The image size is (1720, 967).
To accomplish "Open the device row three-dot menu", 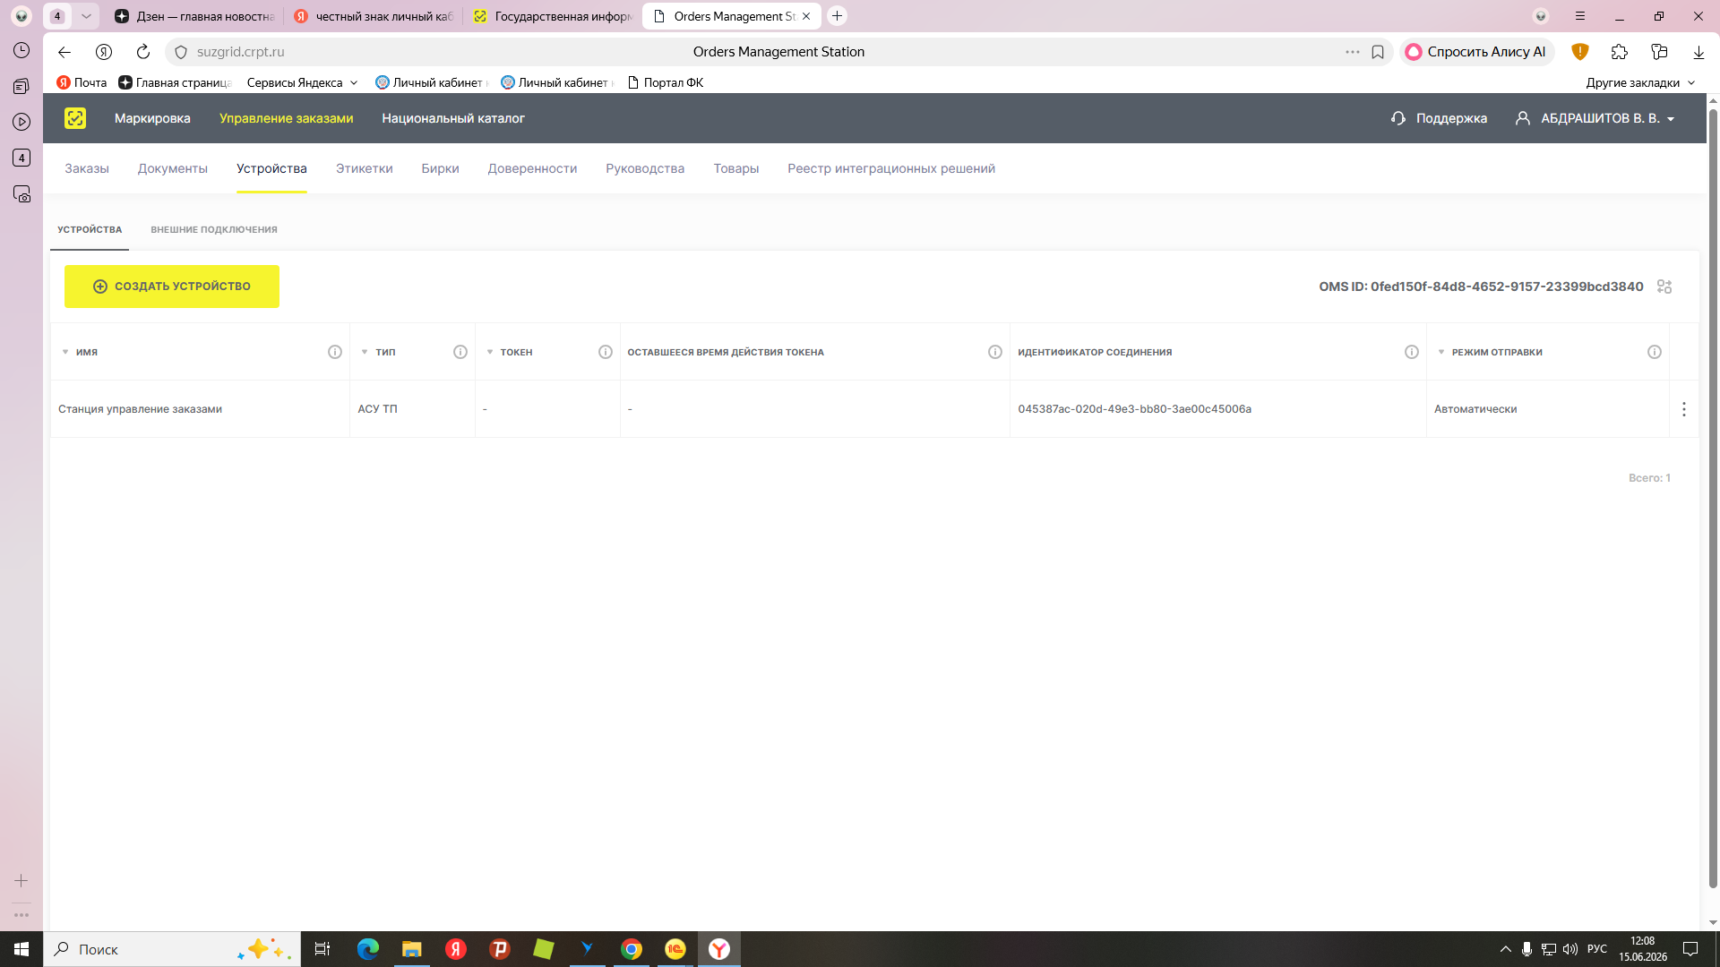I will click(x=1684, y=409).
